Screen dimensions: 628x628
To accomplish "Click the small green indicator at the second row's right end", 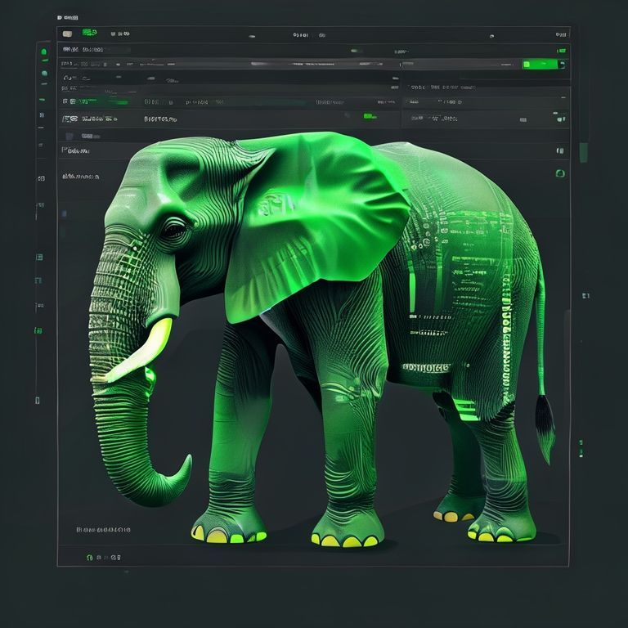I will tap(562, 51).
